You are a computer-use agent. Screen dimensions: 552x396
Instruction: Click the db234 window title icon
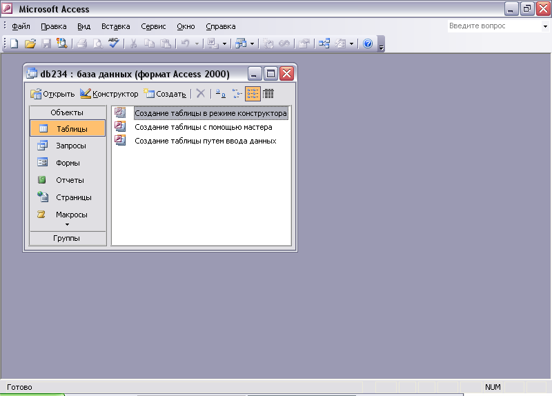[x=32, y=74]
